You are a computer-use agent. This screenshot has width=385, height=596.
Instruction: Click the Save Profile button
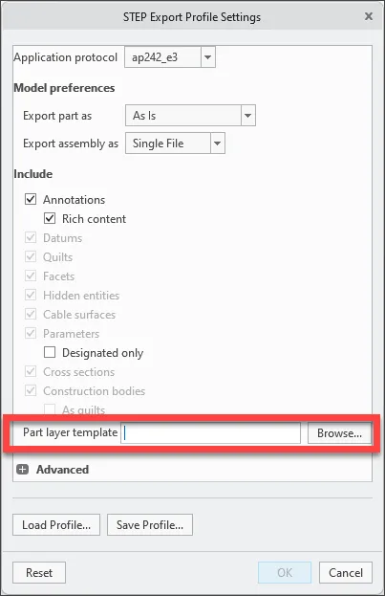point(150,525)
